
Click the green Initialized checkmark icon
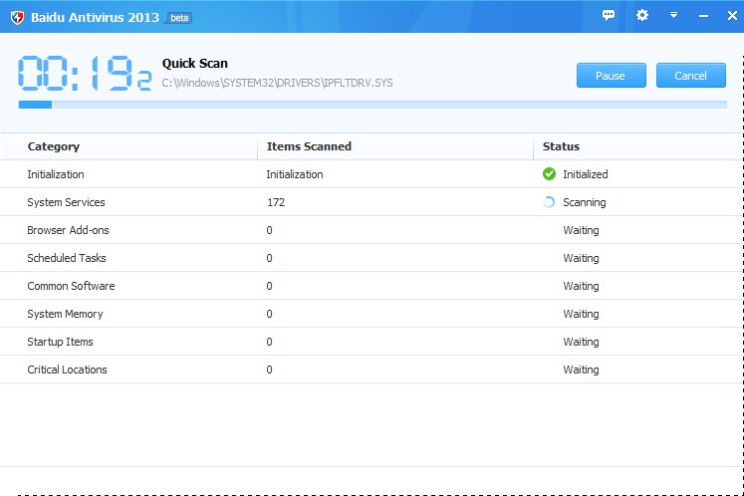click(549, 174)
